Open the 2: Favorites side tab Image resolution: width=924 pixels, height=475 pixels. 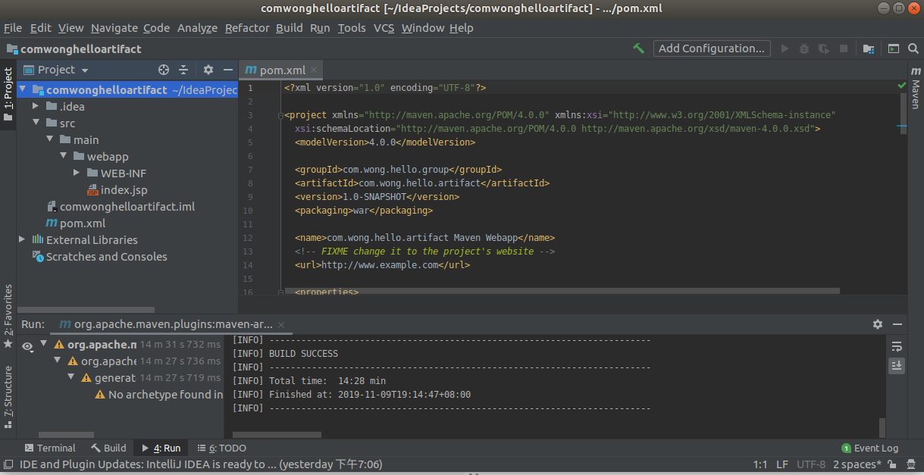[x=8, y=317]
